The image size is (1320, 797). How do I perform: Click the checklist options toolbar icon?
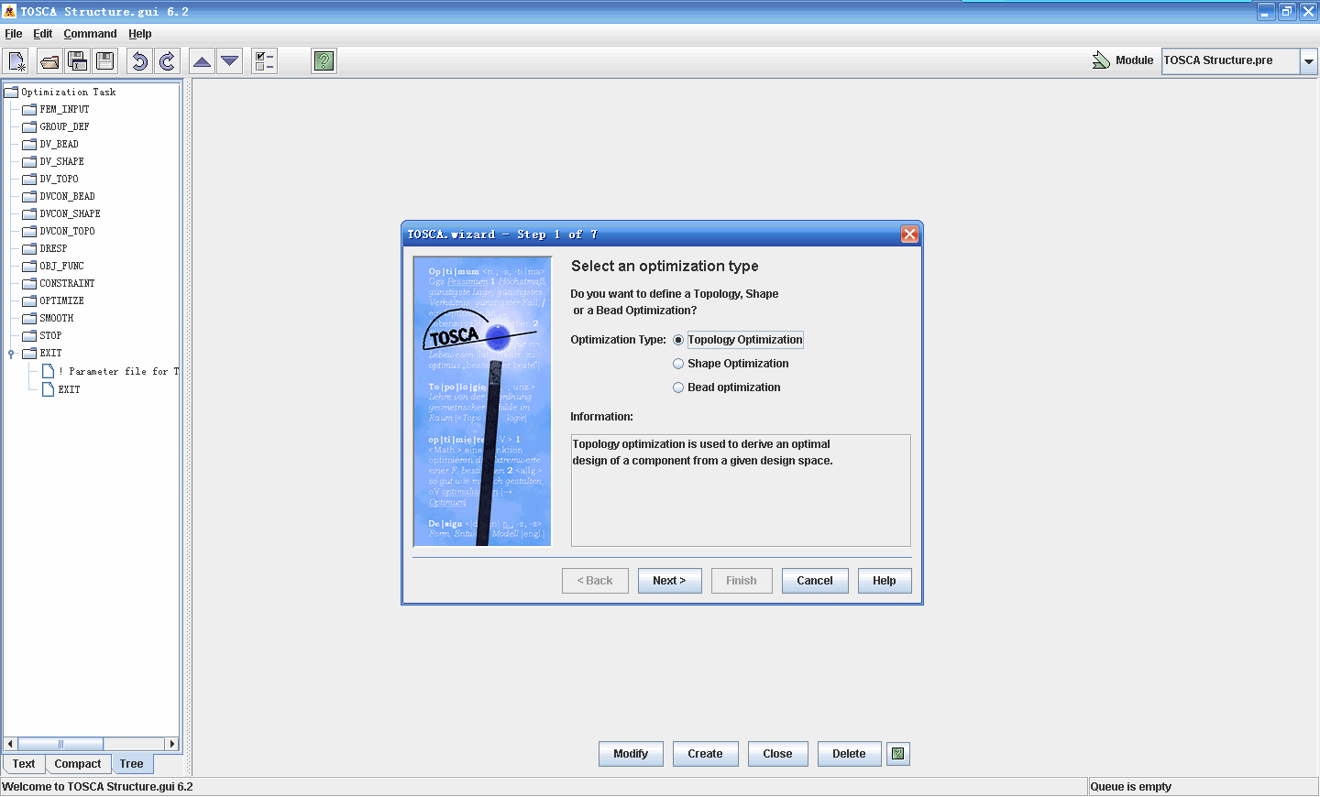point(264,61)
